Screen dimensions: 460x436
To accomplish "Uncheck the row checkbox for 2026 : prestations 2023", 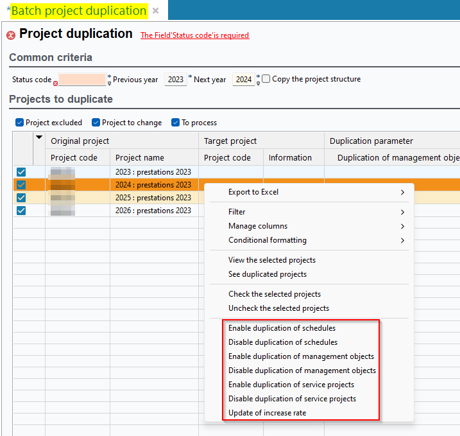I will click(21, 211).
